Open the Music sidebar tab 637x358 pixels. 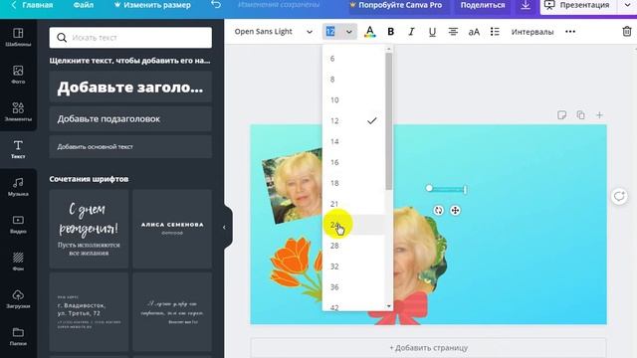[18, 187]
